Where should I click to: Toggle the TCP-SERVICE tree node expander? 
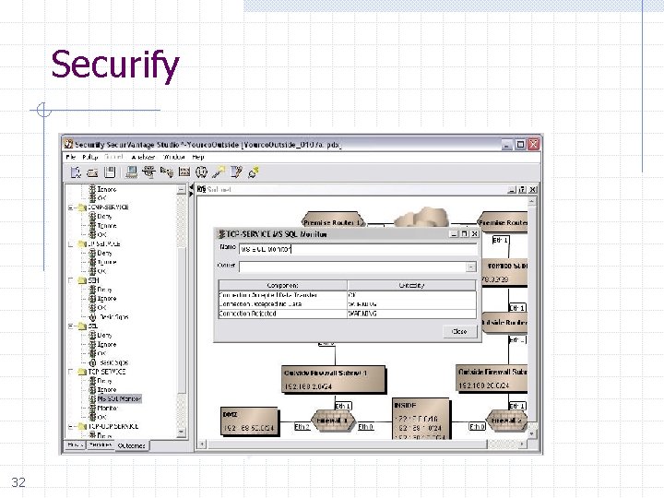coord(71,372)
